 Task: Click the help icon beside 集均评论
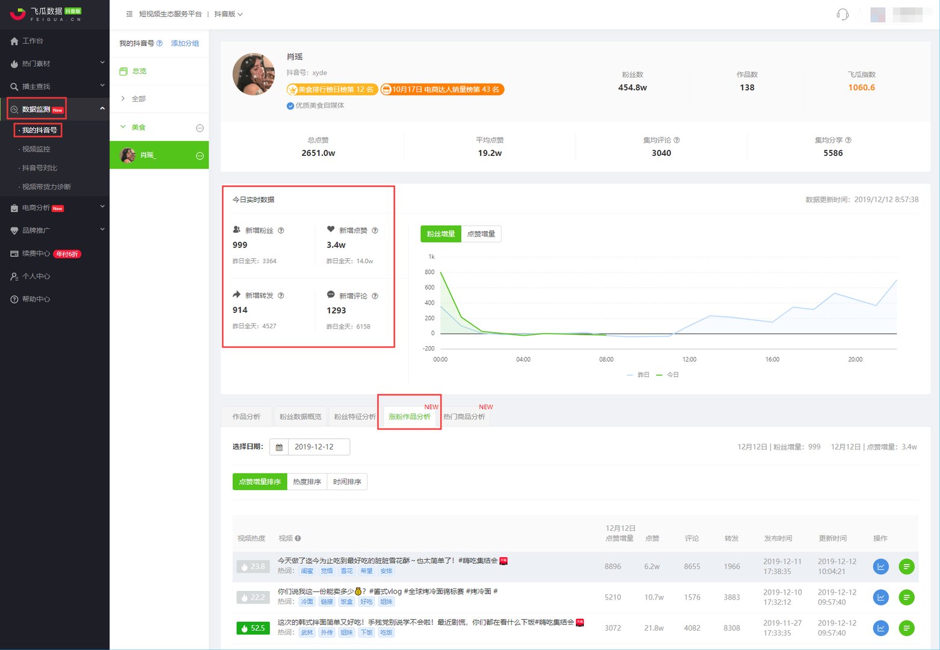tap(677, 140)
